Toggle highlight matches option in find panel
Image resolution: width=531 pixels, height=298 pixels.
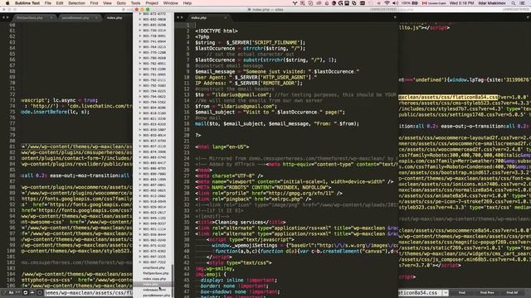(39, 292)
